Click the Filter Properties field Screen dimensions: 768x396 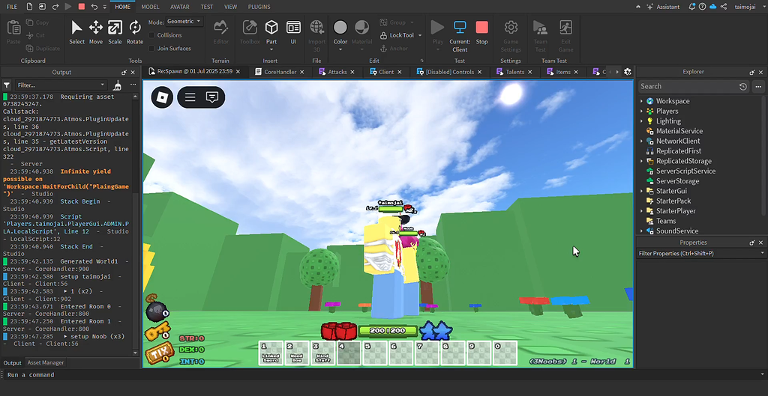pos(701,253)
